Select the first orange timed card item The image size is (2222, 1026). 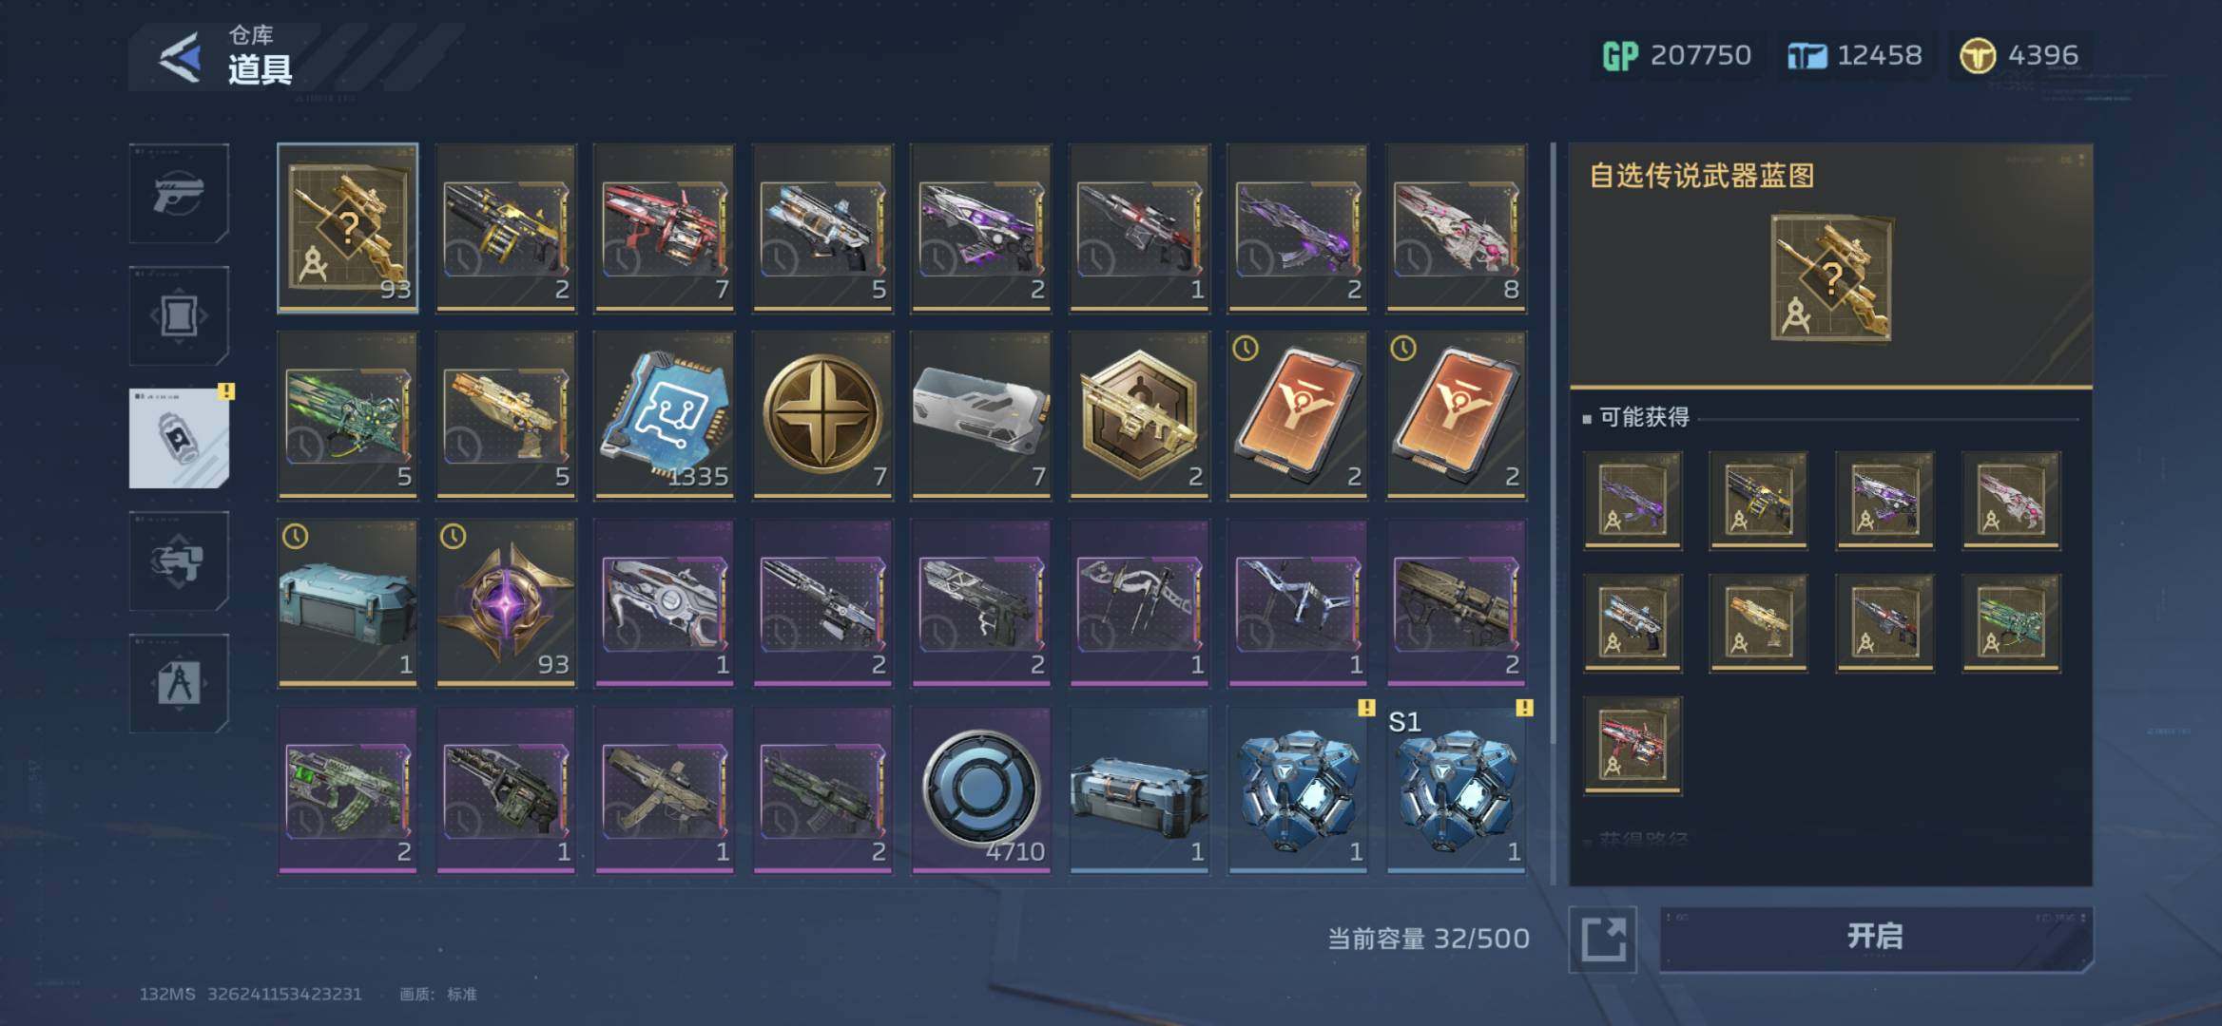pos(1298,414)
